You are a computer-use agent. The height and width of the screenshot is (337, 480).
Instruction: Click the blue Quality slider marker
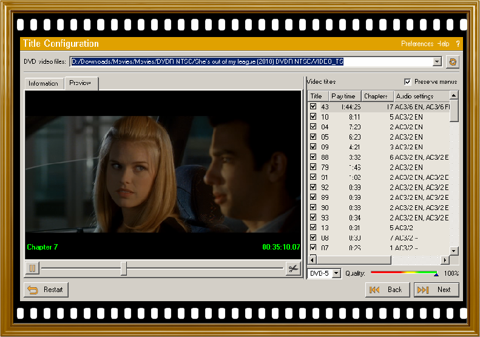(x=436, y=274)
